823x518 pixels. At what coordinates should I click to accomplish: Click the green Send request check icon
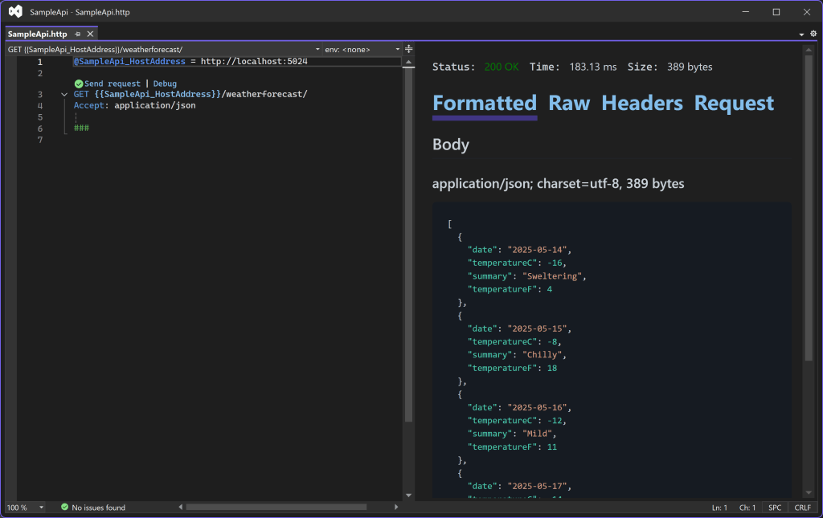(x=78, y=84)
